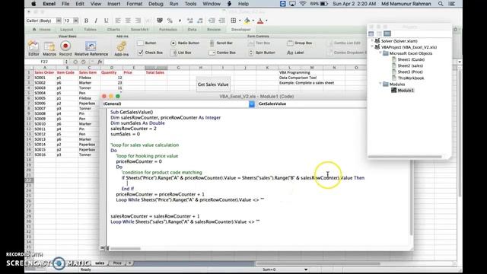487x274 pixels.
Task: Switch to the sales worksheet tab
Action: click(100, 263)
